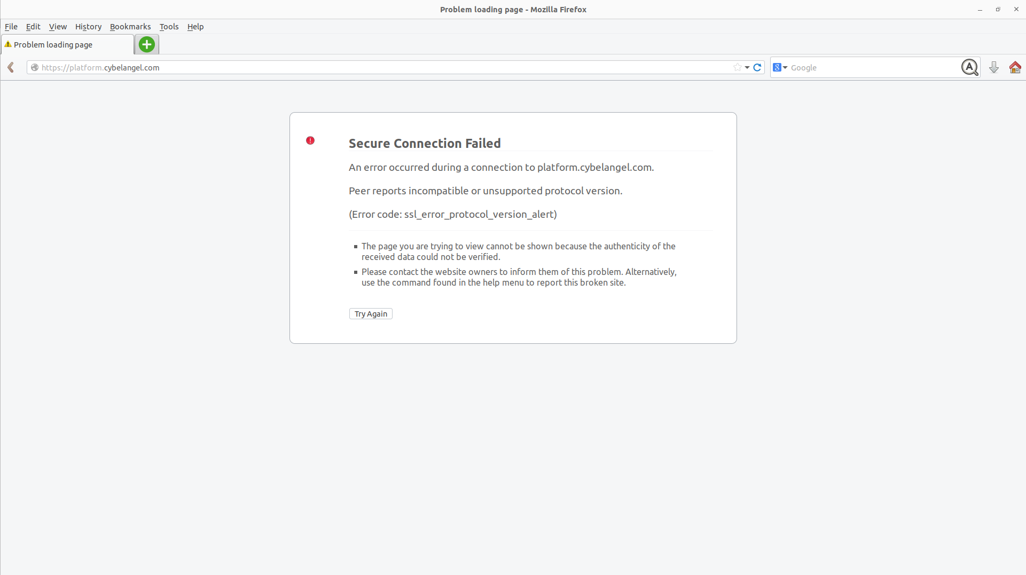Maximize or restore the Firefox window
This screenshot has height=575, width=1026.
point(998,10)
